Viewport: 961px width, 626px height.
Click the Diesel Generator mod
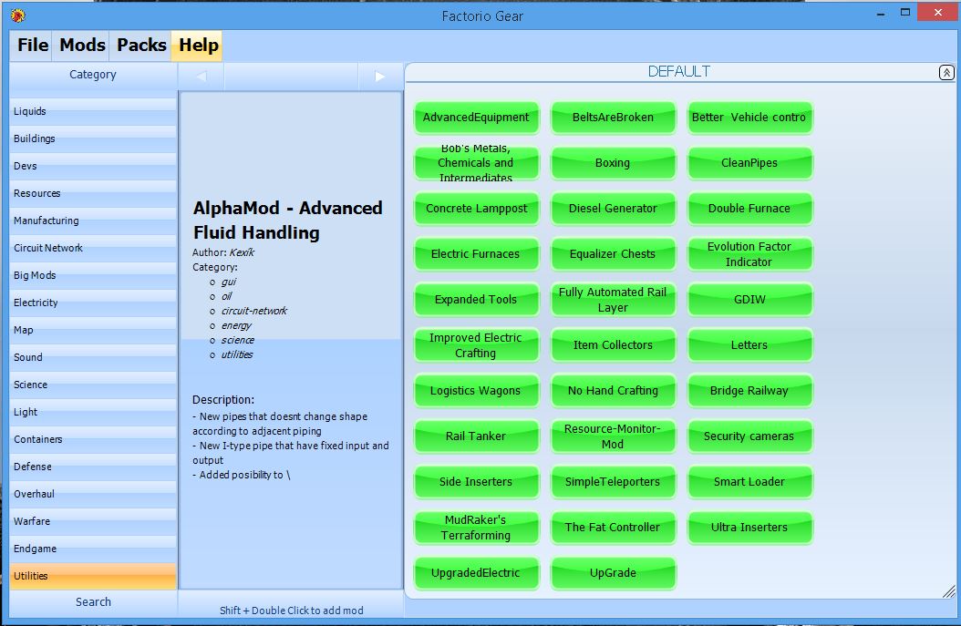click(x=613, y=209)
